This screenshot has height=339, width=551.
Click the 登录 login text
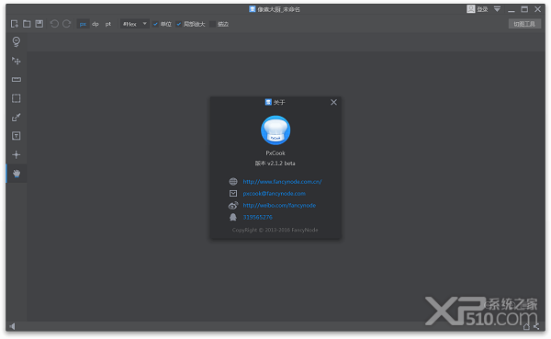click(482, 9)
